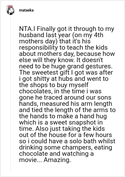Click the pink flower on the avatar
This screenshot has height=177, width=125.
click(10, 6)
